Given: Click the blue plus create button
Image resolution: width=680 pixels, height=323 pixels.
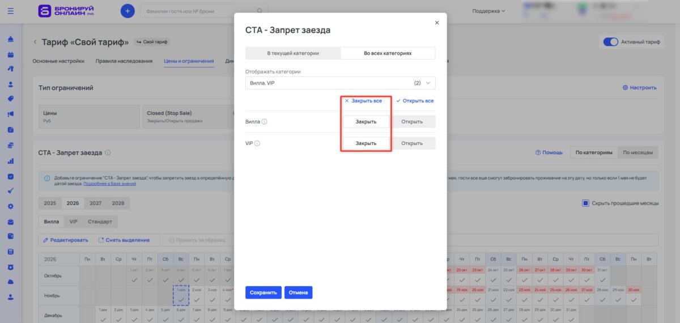Looking at the screenshot, I should [x=127, y=11].
